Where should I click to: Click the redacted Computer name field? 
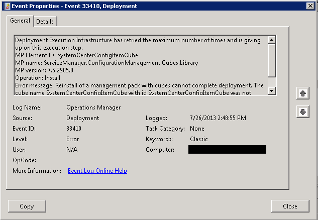pos(227,150)
